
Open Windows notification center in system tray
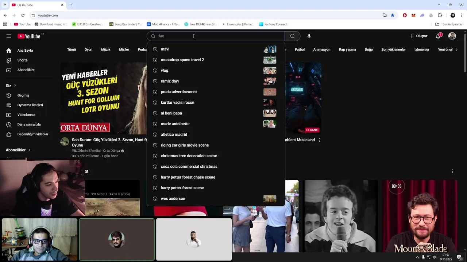pos(459,257)
